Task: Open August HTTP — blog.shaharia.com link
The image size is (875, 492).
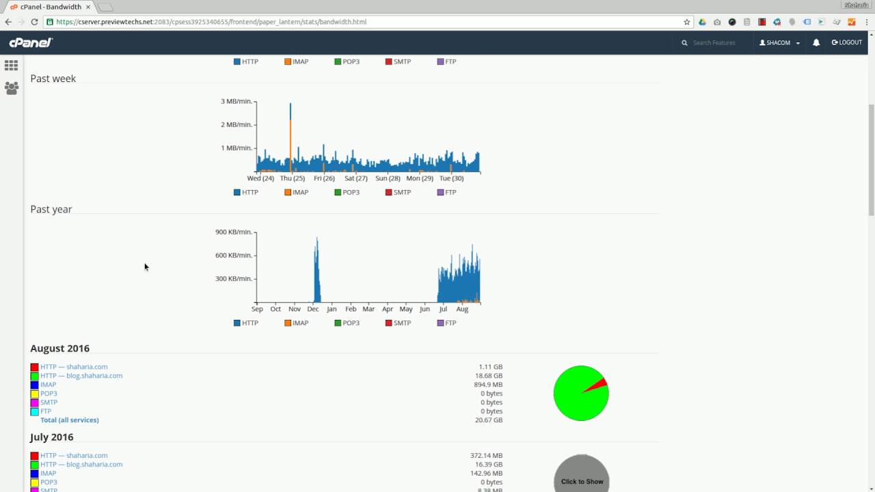Action: tap(81, 376)
